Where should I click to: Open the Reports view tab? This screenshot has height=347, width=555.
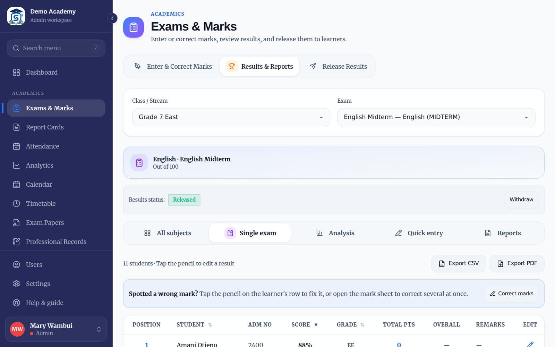(x=503, y=233)
